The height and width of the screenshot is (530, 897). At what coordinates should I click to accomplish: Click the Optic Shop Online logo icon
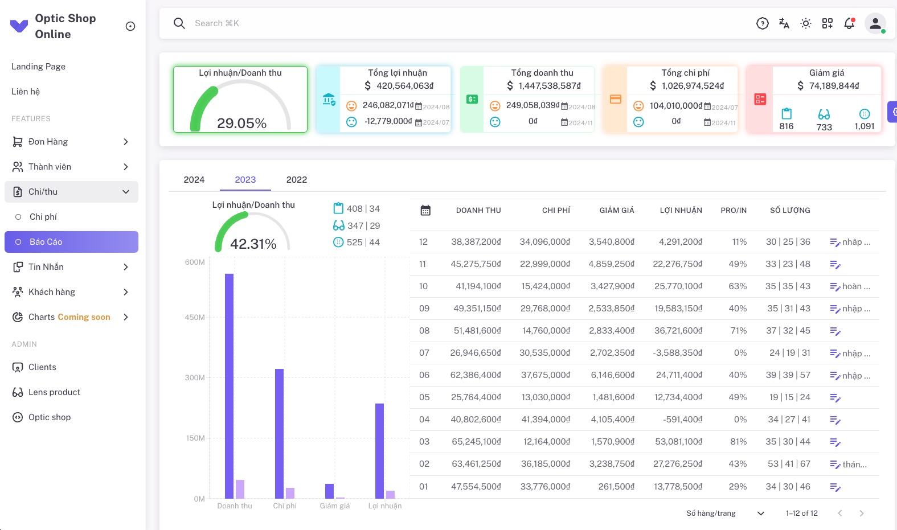19,26
